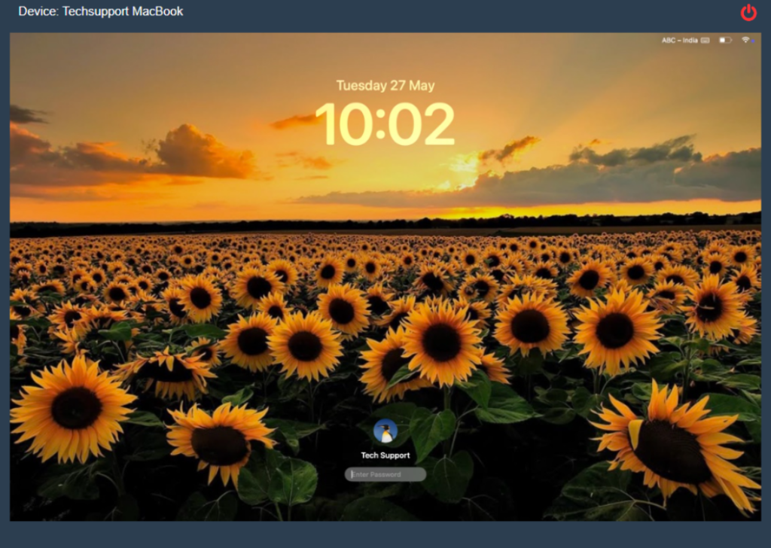Click the Tuesday 27 May date
The image size is (771, 548).
click(x=385, y=86)
